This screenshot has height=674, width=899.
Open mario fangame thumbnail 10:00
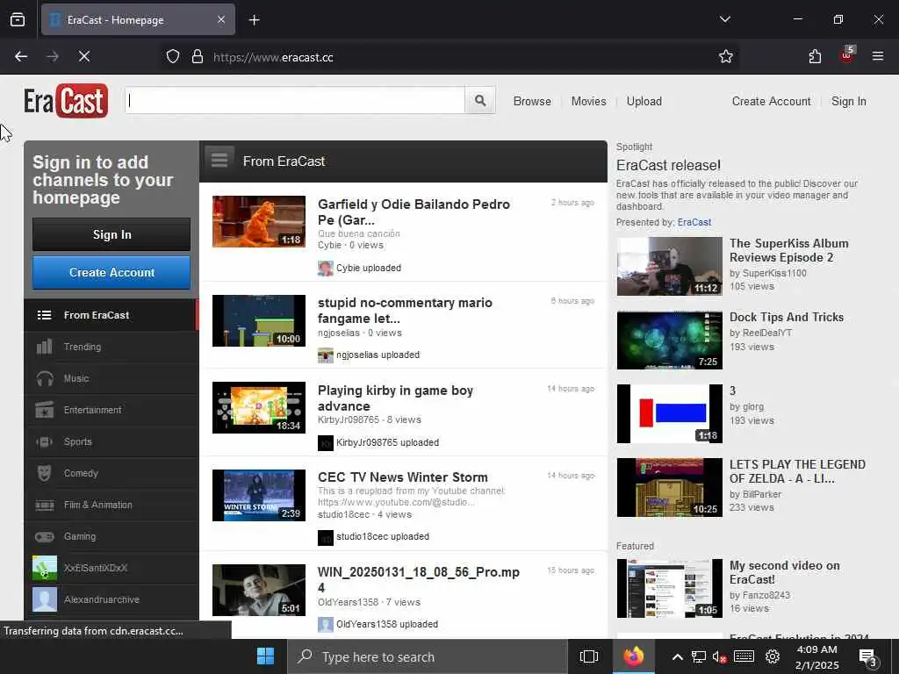259,320
